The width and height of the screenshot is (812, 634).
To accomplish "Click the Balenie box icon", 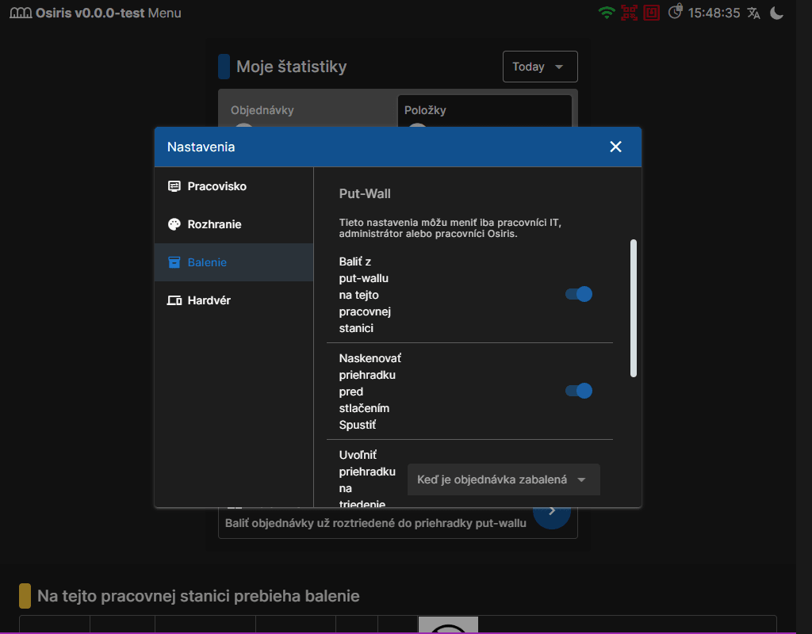I will (174, 262).
